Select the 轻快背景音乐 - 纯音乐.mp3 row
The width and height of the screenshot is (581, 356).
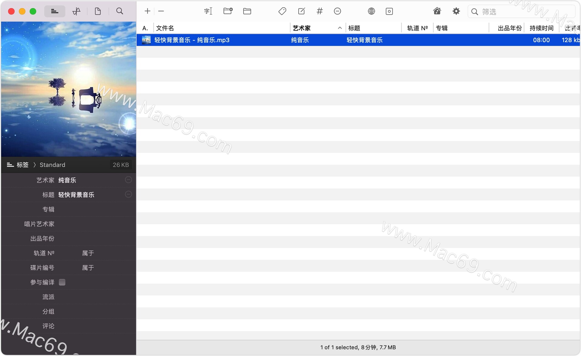192,40
